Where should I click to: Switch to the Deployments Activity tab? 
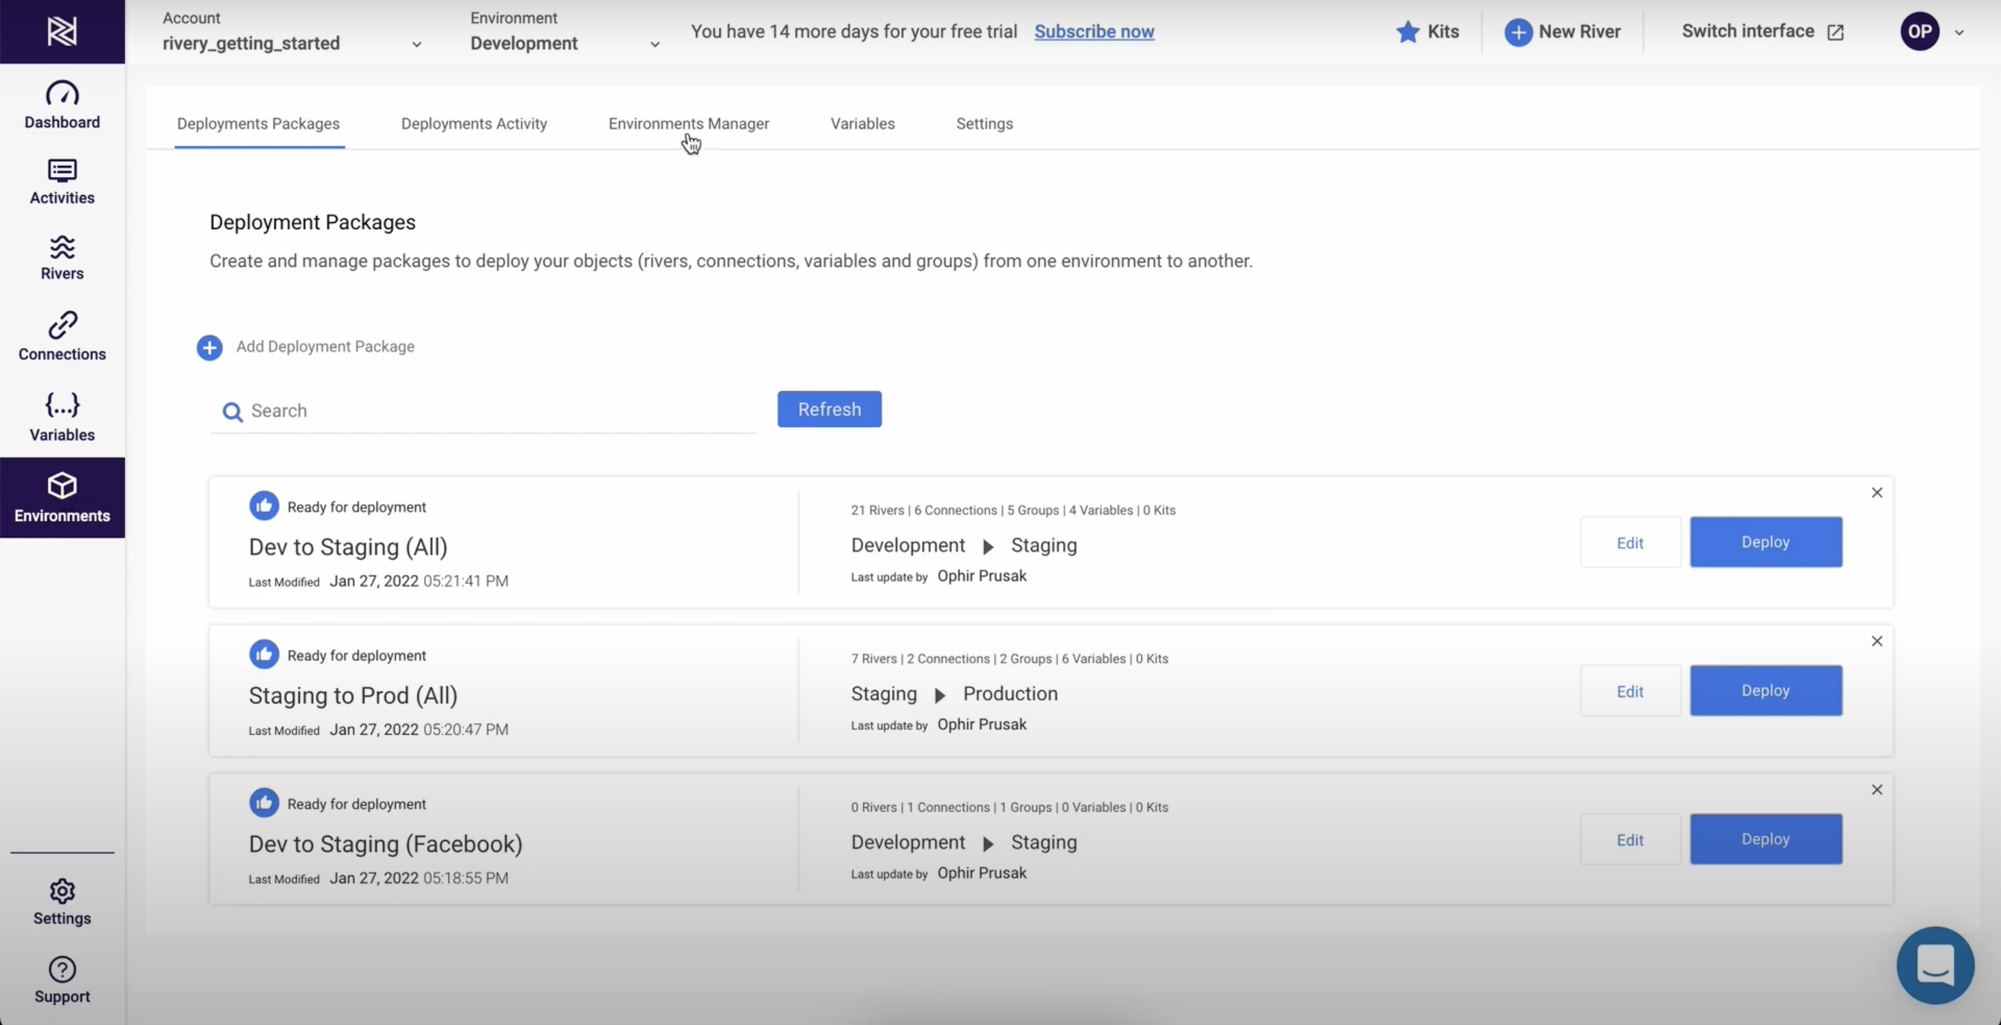(474, 124)
